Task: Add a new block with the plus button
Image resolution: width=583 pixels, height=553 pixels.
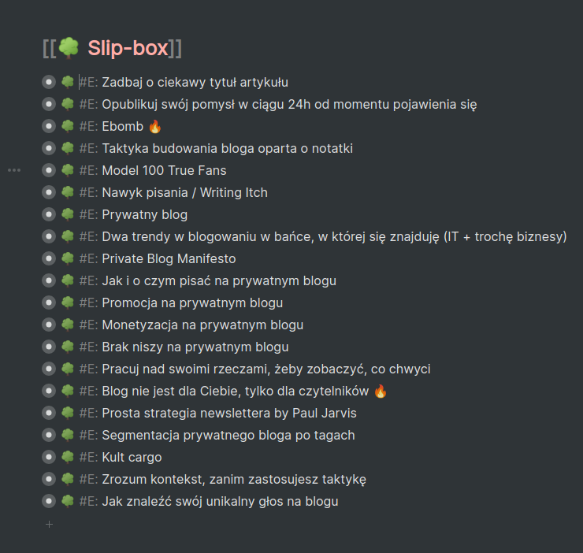Action: click(x=49, y=523)
